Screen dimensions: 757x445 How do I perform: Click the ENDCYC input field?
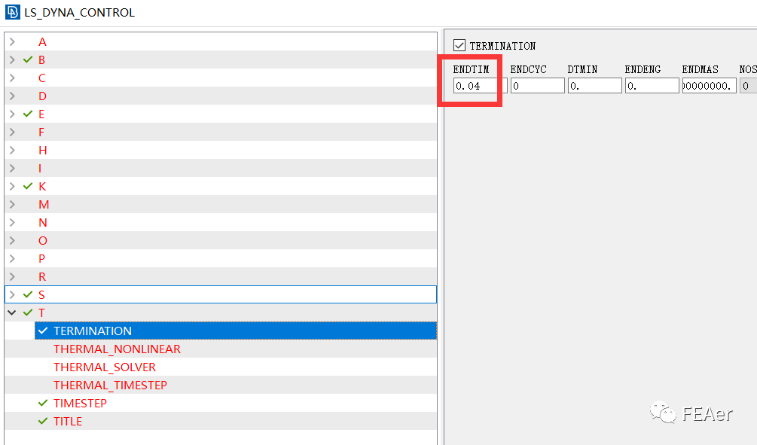pyautogui.click(x=537, y=86)
